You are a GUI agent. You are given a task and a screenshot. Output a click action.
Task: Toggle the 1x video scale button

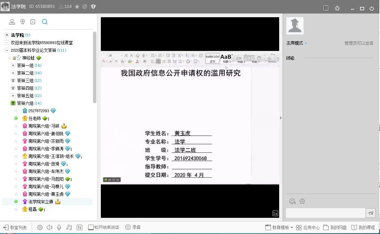(x=275, y=213)
